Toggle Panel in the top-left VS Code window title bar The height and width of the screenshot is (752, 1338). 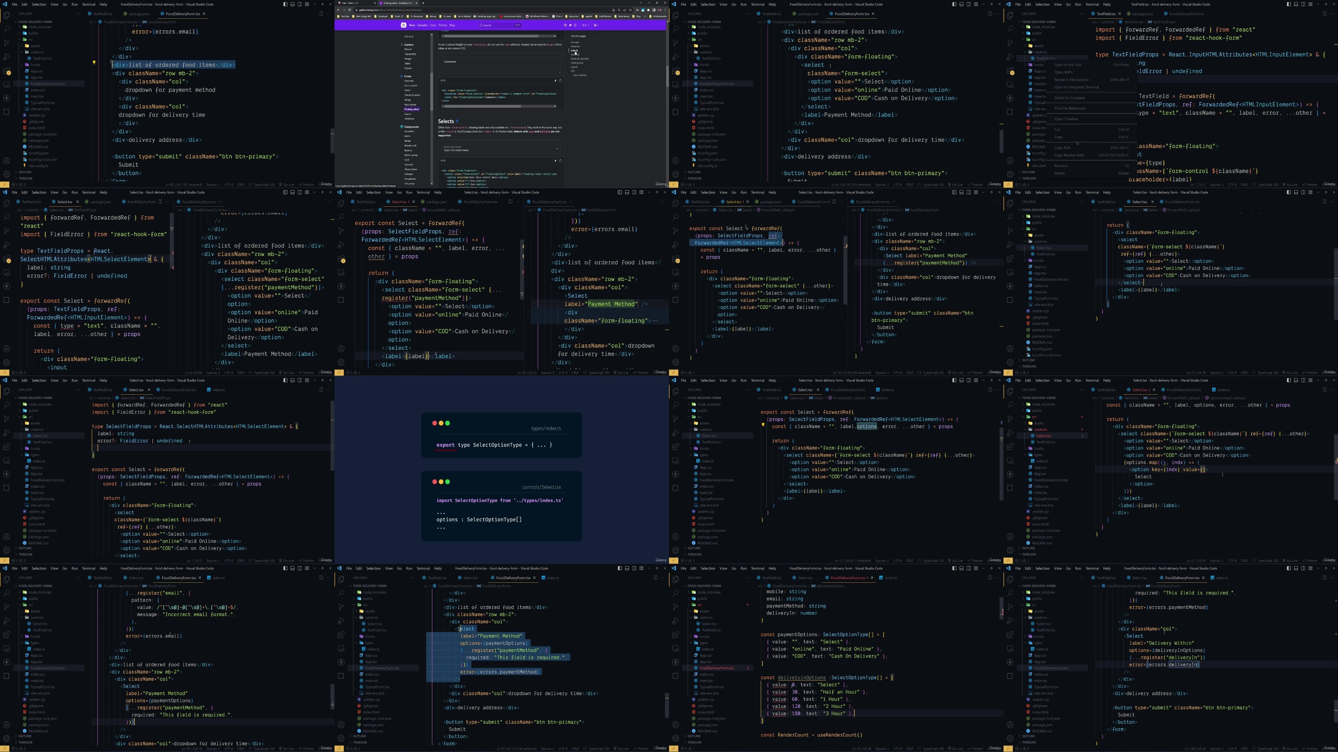click(x=292, y=4)
